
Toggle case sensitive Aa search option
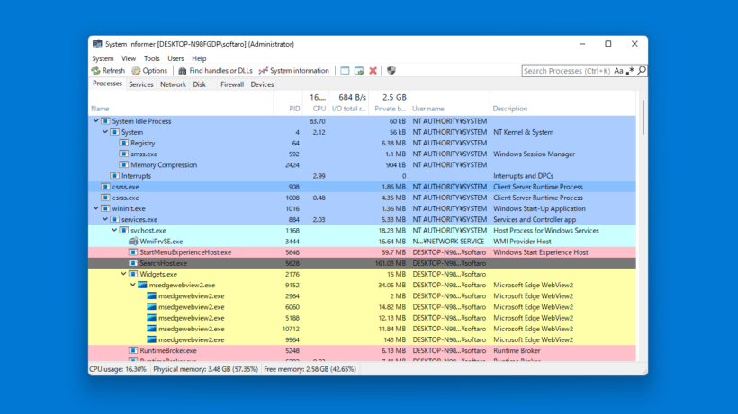click(x=618, y=71)
